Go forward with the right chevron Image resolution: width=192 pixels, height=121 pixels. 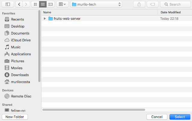(26, 4)
